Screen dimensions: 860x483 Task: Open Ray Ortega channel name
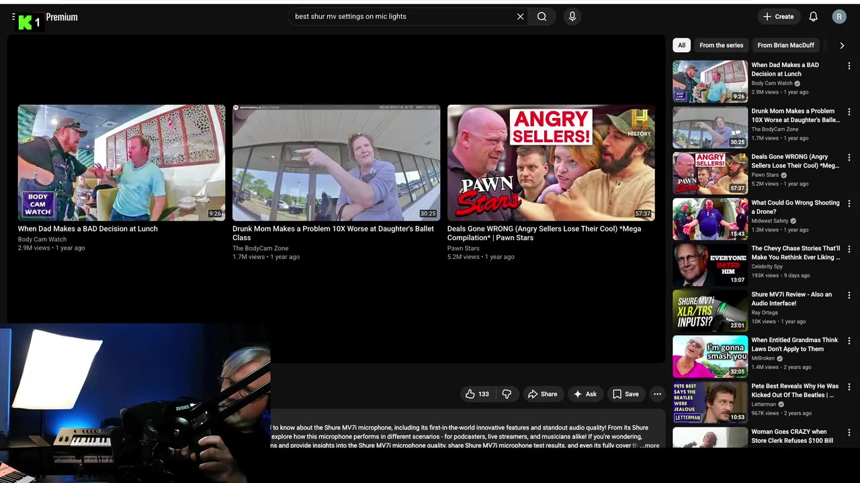coord(765,313)
